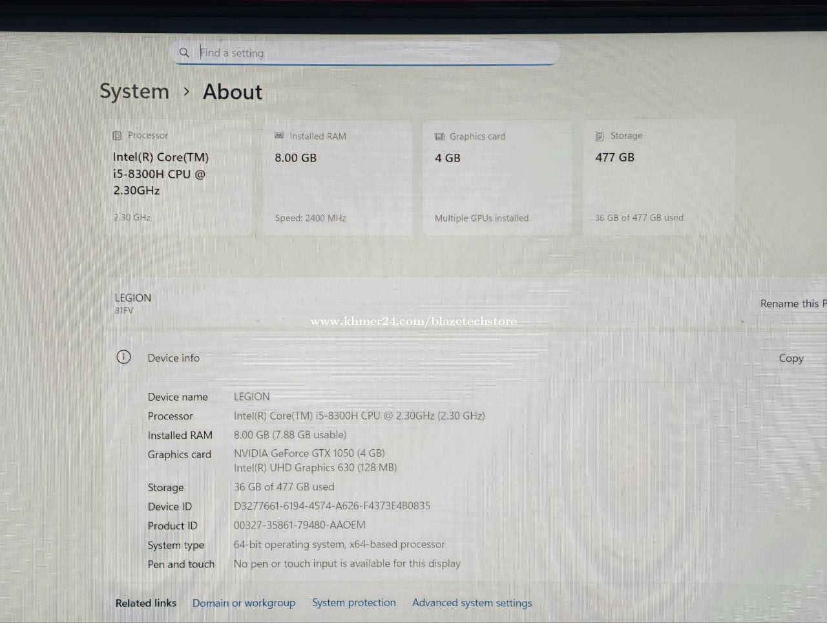Click the Device ID value D3277661-6194-4574-A626-F4373E4B0835

coord(332,506)
